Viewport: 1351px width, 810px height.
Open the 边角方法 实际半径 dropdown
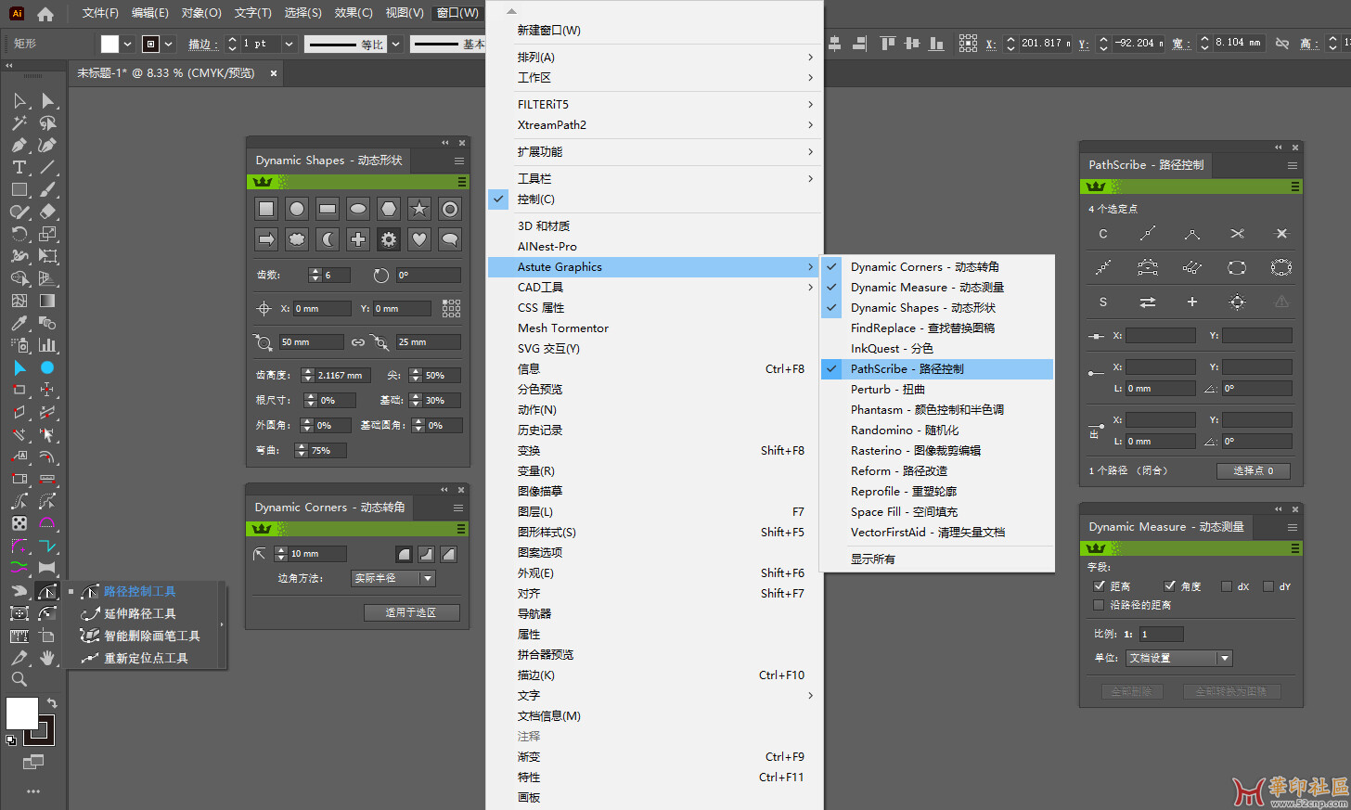tap(393, 578)
